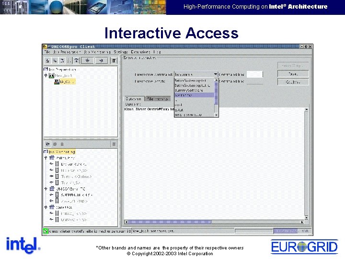Open the File menu
345x259 pixels.
(47, 52)
